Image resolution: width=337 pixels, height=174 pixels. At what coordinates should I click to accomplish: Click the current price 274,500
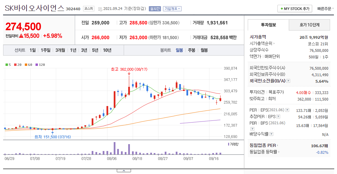pos(23,26)
